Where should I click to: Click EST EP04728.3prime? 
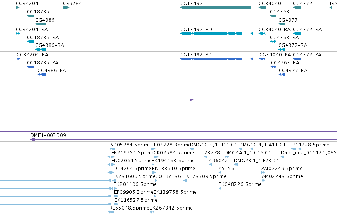pos(171,145)
